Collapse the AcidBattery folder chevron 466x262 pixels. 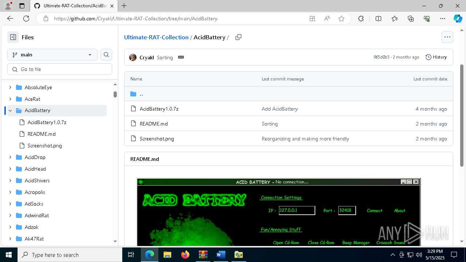10,111
